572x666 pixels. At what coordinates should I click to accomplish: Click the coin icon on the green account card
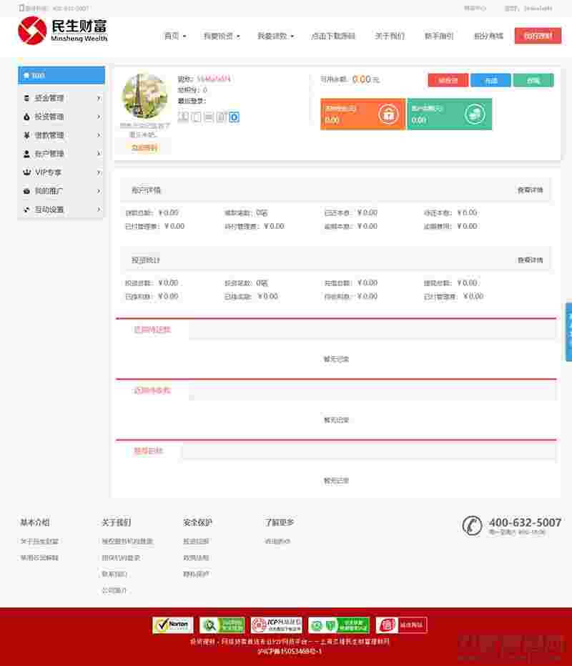coord(475,114)
